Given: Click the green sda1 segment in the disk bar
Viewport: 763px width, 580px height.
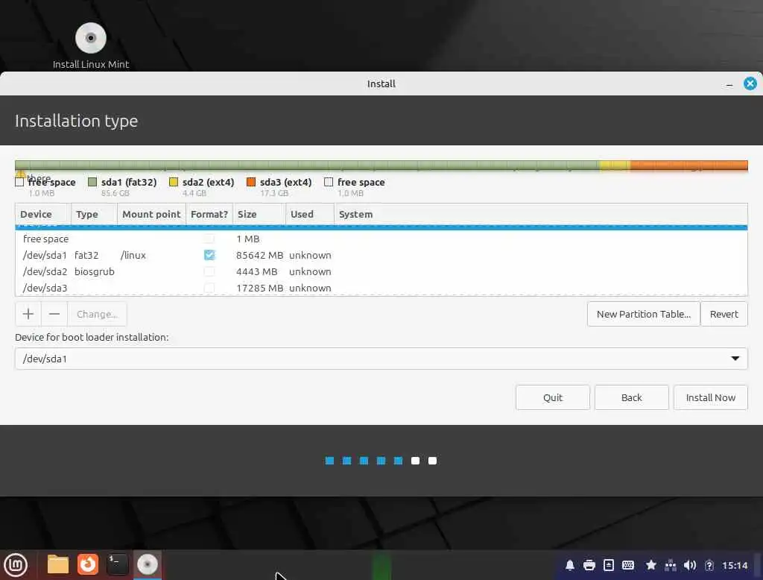Looking at the screenshot, I should coord(308,166).
